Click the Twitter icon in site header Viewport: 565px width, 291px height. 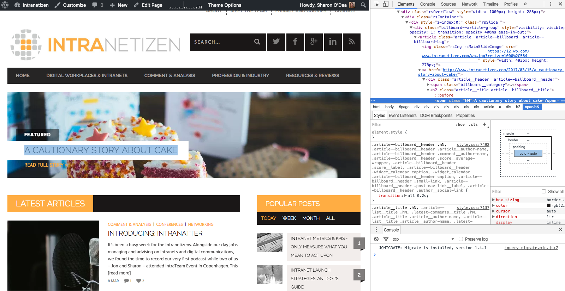click(276, 42)
